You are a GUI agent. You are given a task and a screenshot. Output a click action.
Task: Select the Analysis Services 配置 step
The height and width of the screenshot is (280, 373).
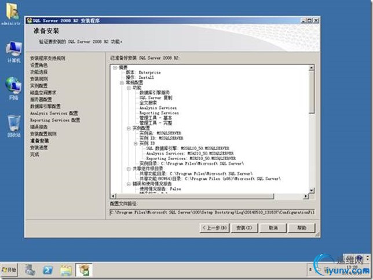[54, 114]
